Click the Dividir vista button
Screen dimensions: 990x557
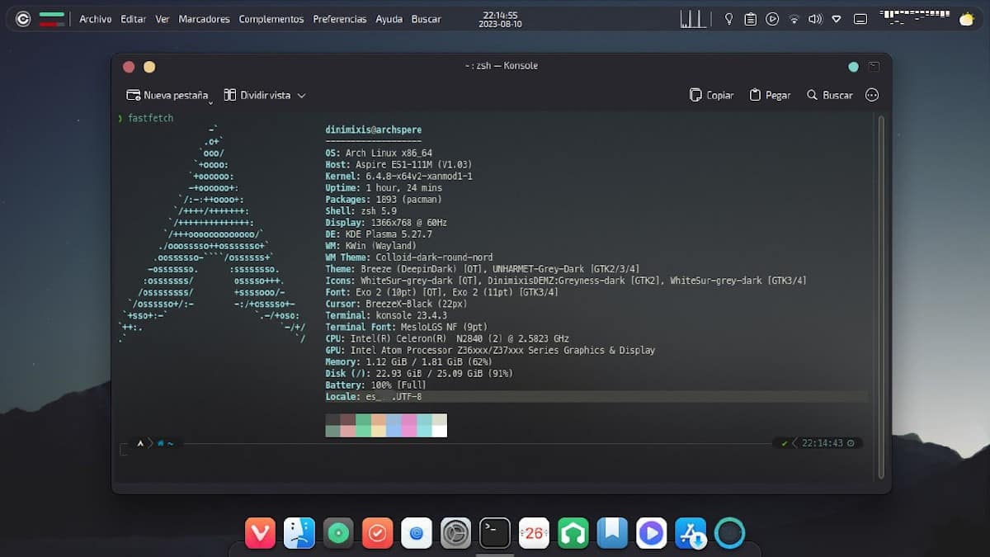coord(257,95)
